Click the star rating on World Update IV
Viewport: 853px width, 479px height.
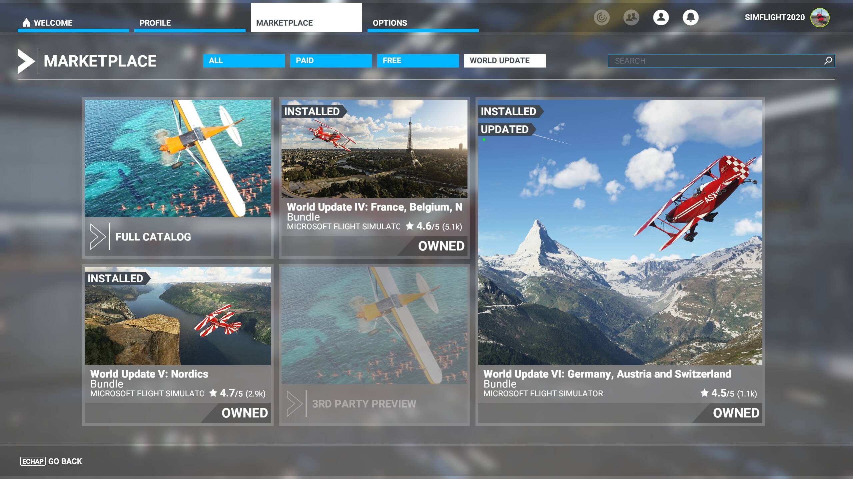pyautogui.click(x=410, y=226)
